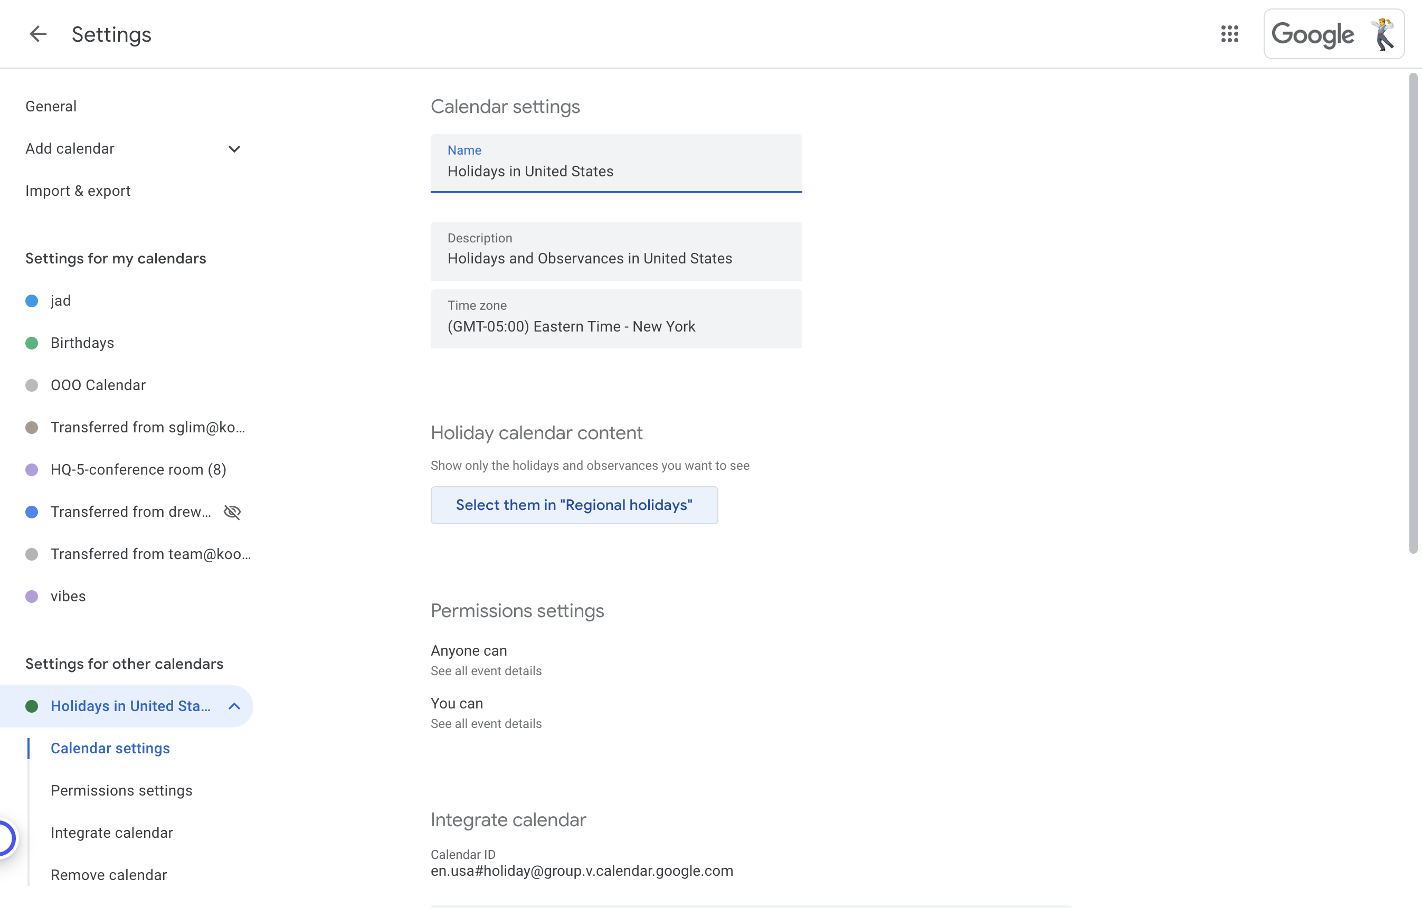The height and width of the screenshot is (908, 1422).
Task: Collapse the Holidays in United States section
Action: [x=234, y=706]
